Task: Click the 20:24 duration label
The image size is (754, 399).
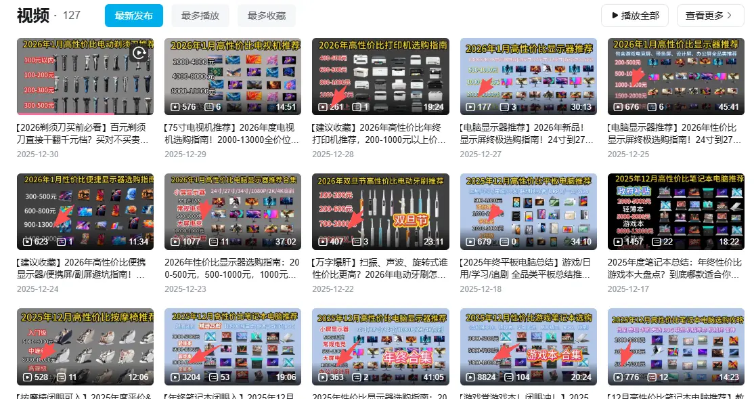Action: [581, 377]
